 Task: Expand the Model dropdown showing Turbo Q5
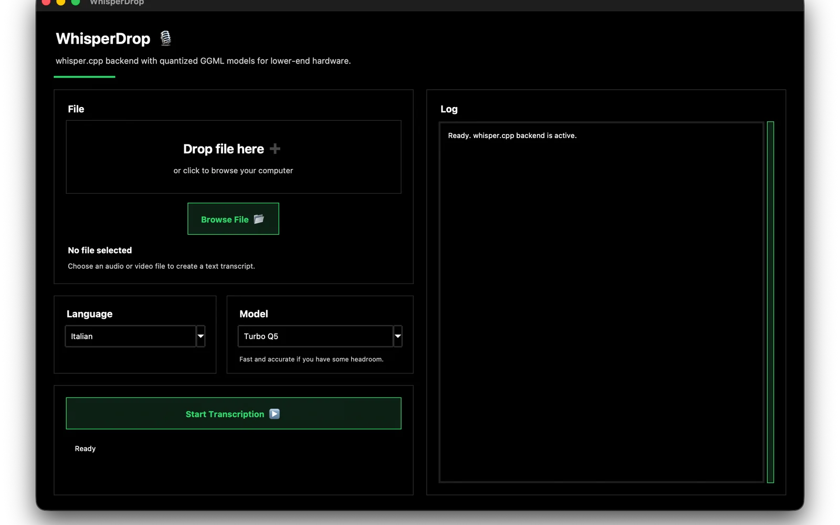pos(320,336)
